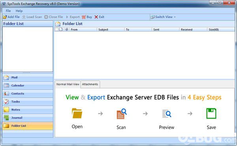Switch to the Normal Mail View tab
237x146 pixels.
pos(68,84)
